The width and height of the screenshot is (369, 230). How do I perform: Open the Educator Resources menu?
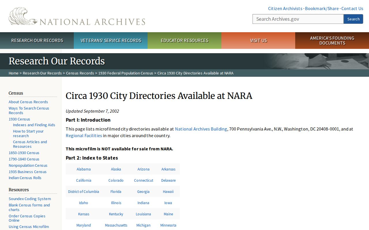[x=184, y=41]
